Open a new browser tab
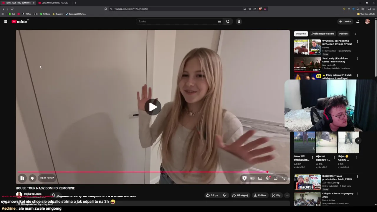 point(75,3)
